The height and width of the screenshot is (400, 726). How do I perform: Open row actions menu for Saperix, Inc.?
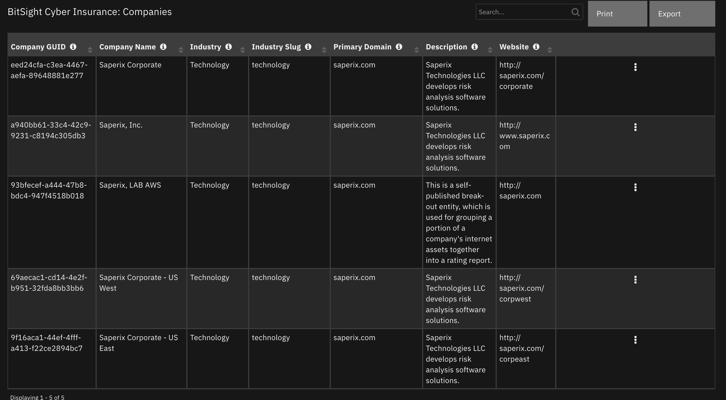(635, 127)
